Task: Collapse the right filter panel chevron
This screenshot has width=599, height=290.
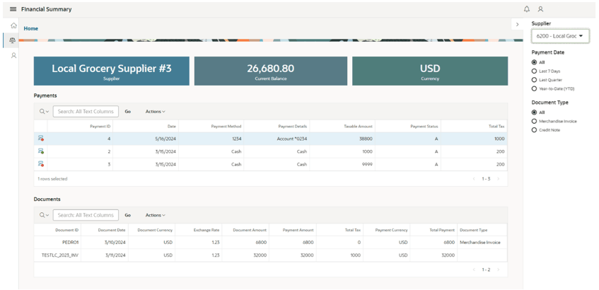Action: [x=517, y=25]
